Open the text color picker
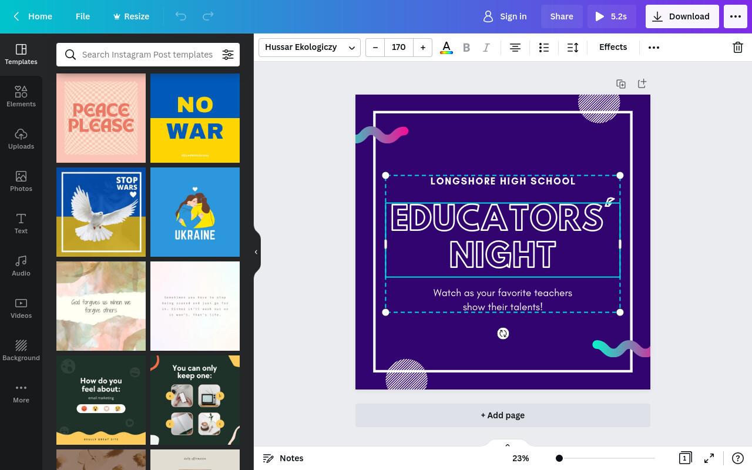 pos(446,48)
